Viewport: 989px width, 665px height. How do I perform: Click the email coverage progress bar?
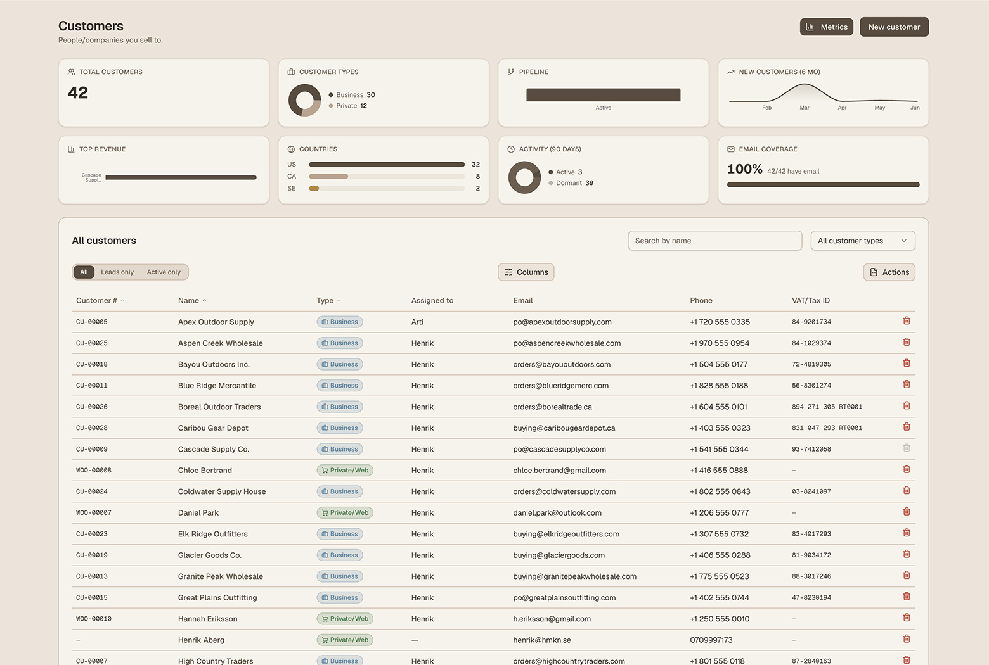pos(824,185)
